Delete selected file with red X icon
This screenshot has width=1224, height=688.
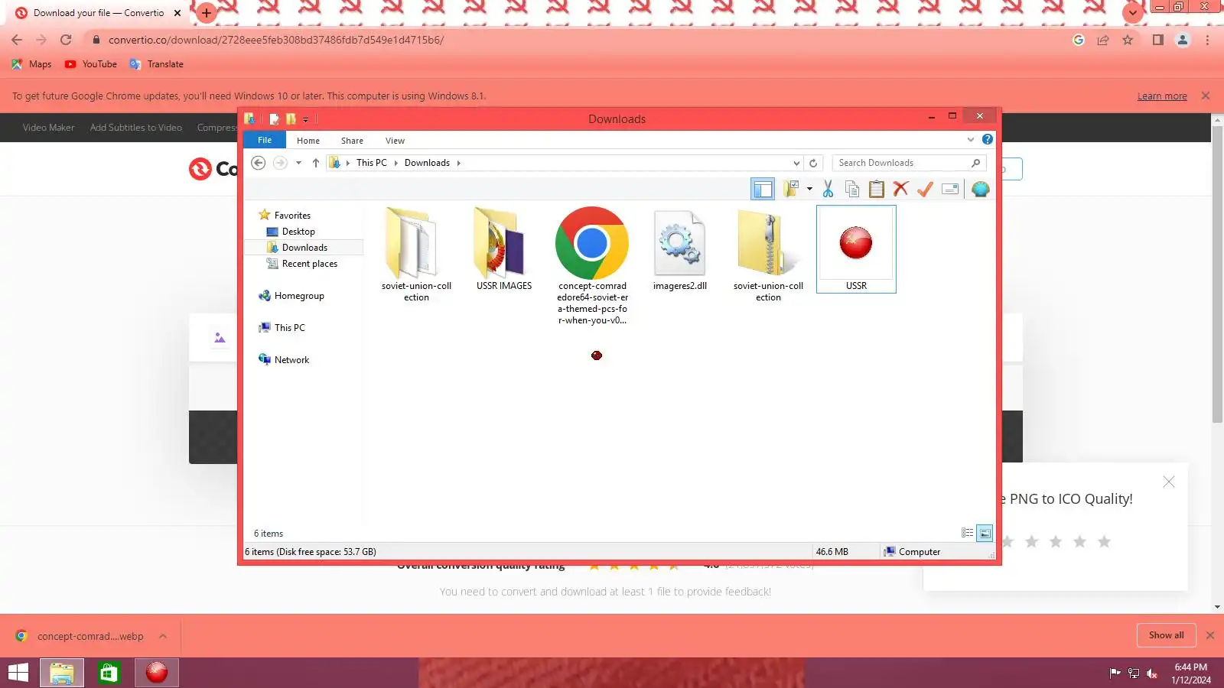(x=900, y=189)
